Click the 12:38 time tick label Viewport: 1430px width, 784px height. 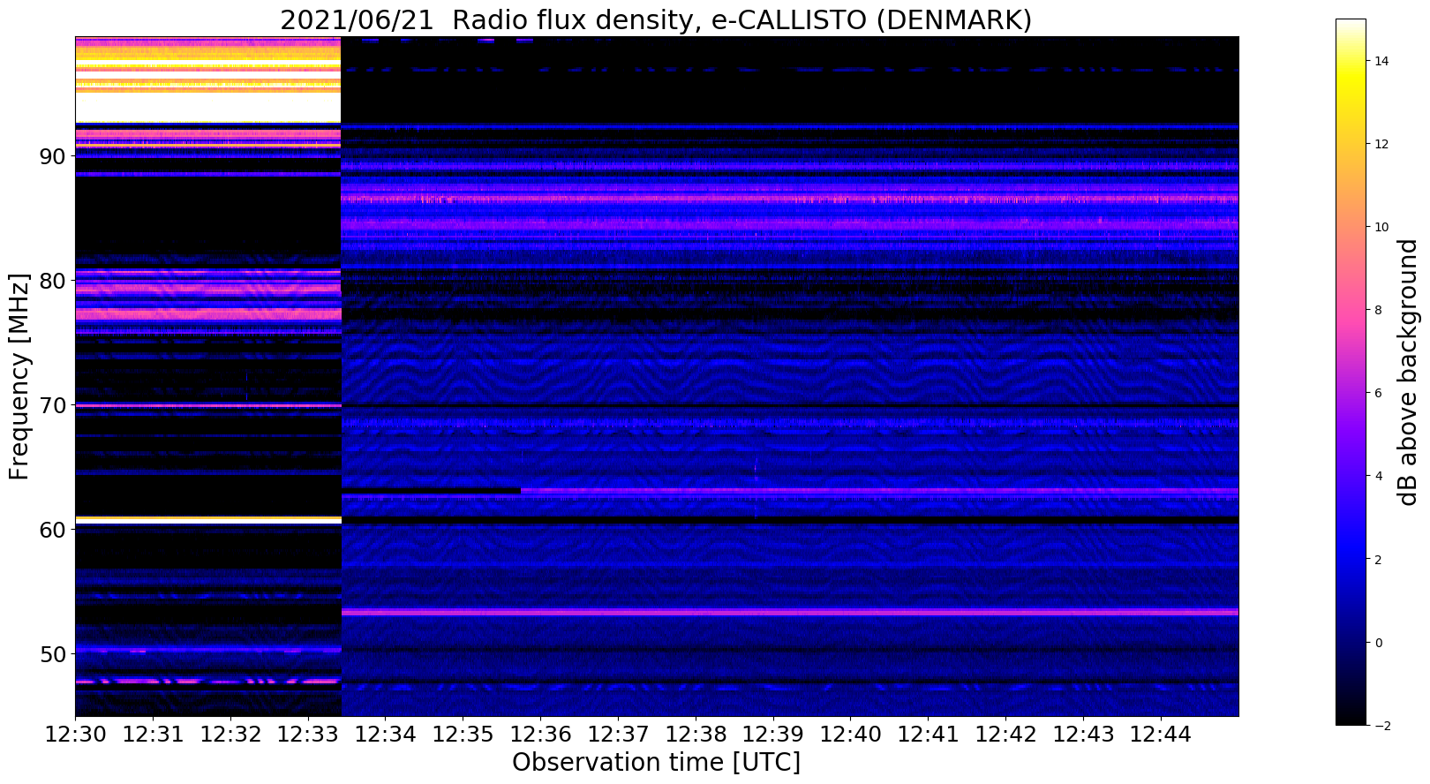(x=696, y=735)
